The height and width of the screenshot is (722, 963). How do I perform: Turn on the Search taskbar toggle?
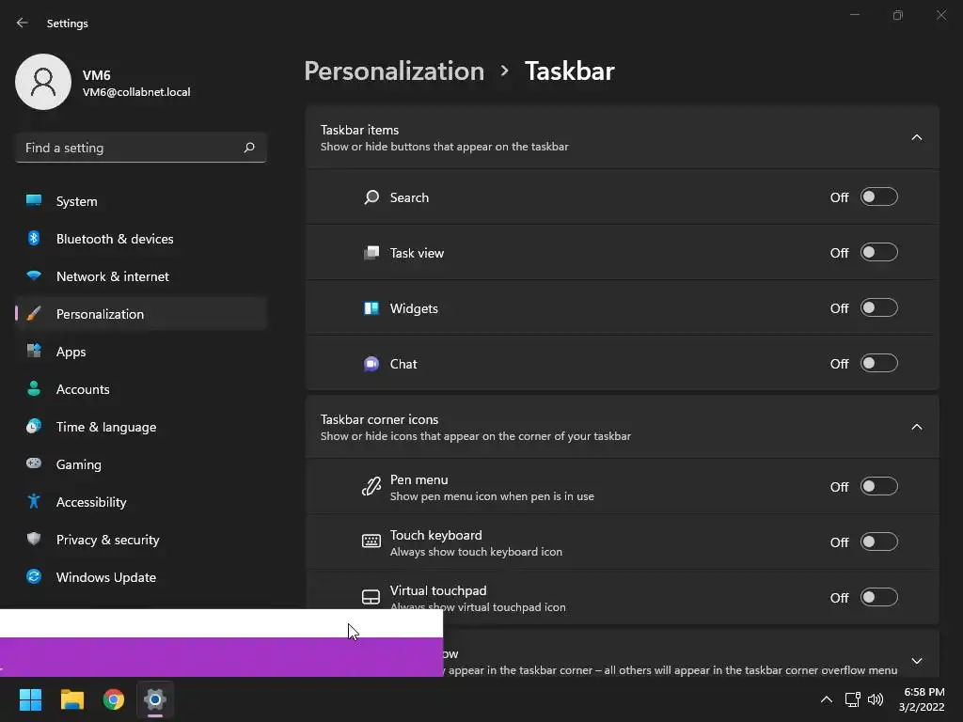pyautogui.click(x=878, y=197)
